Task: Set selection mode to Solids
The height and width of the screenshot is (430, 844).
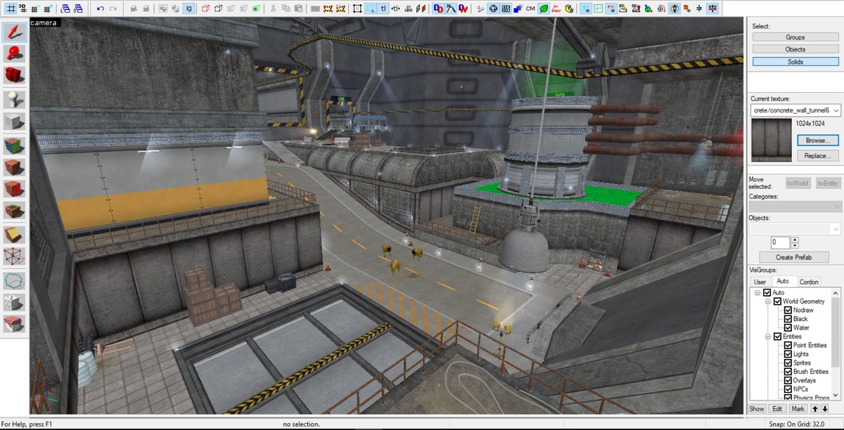Action: [795, 62]
